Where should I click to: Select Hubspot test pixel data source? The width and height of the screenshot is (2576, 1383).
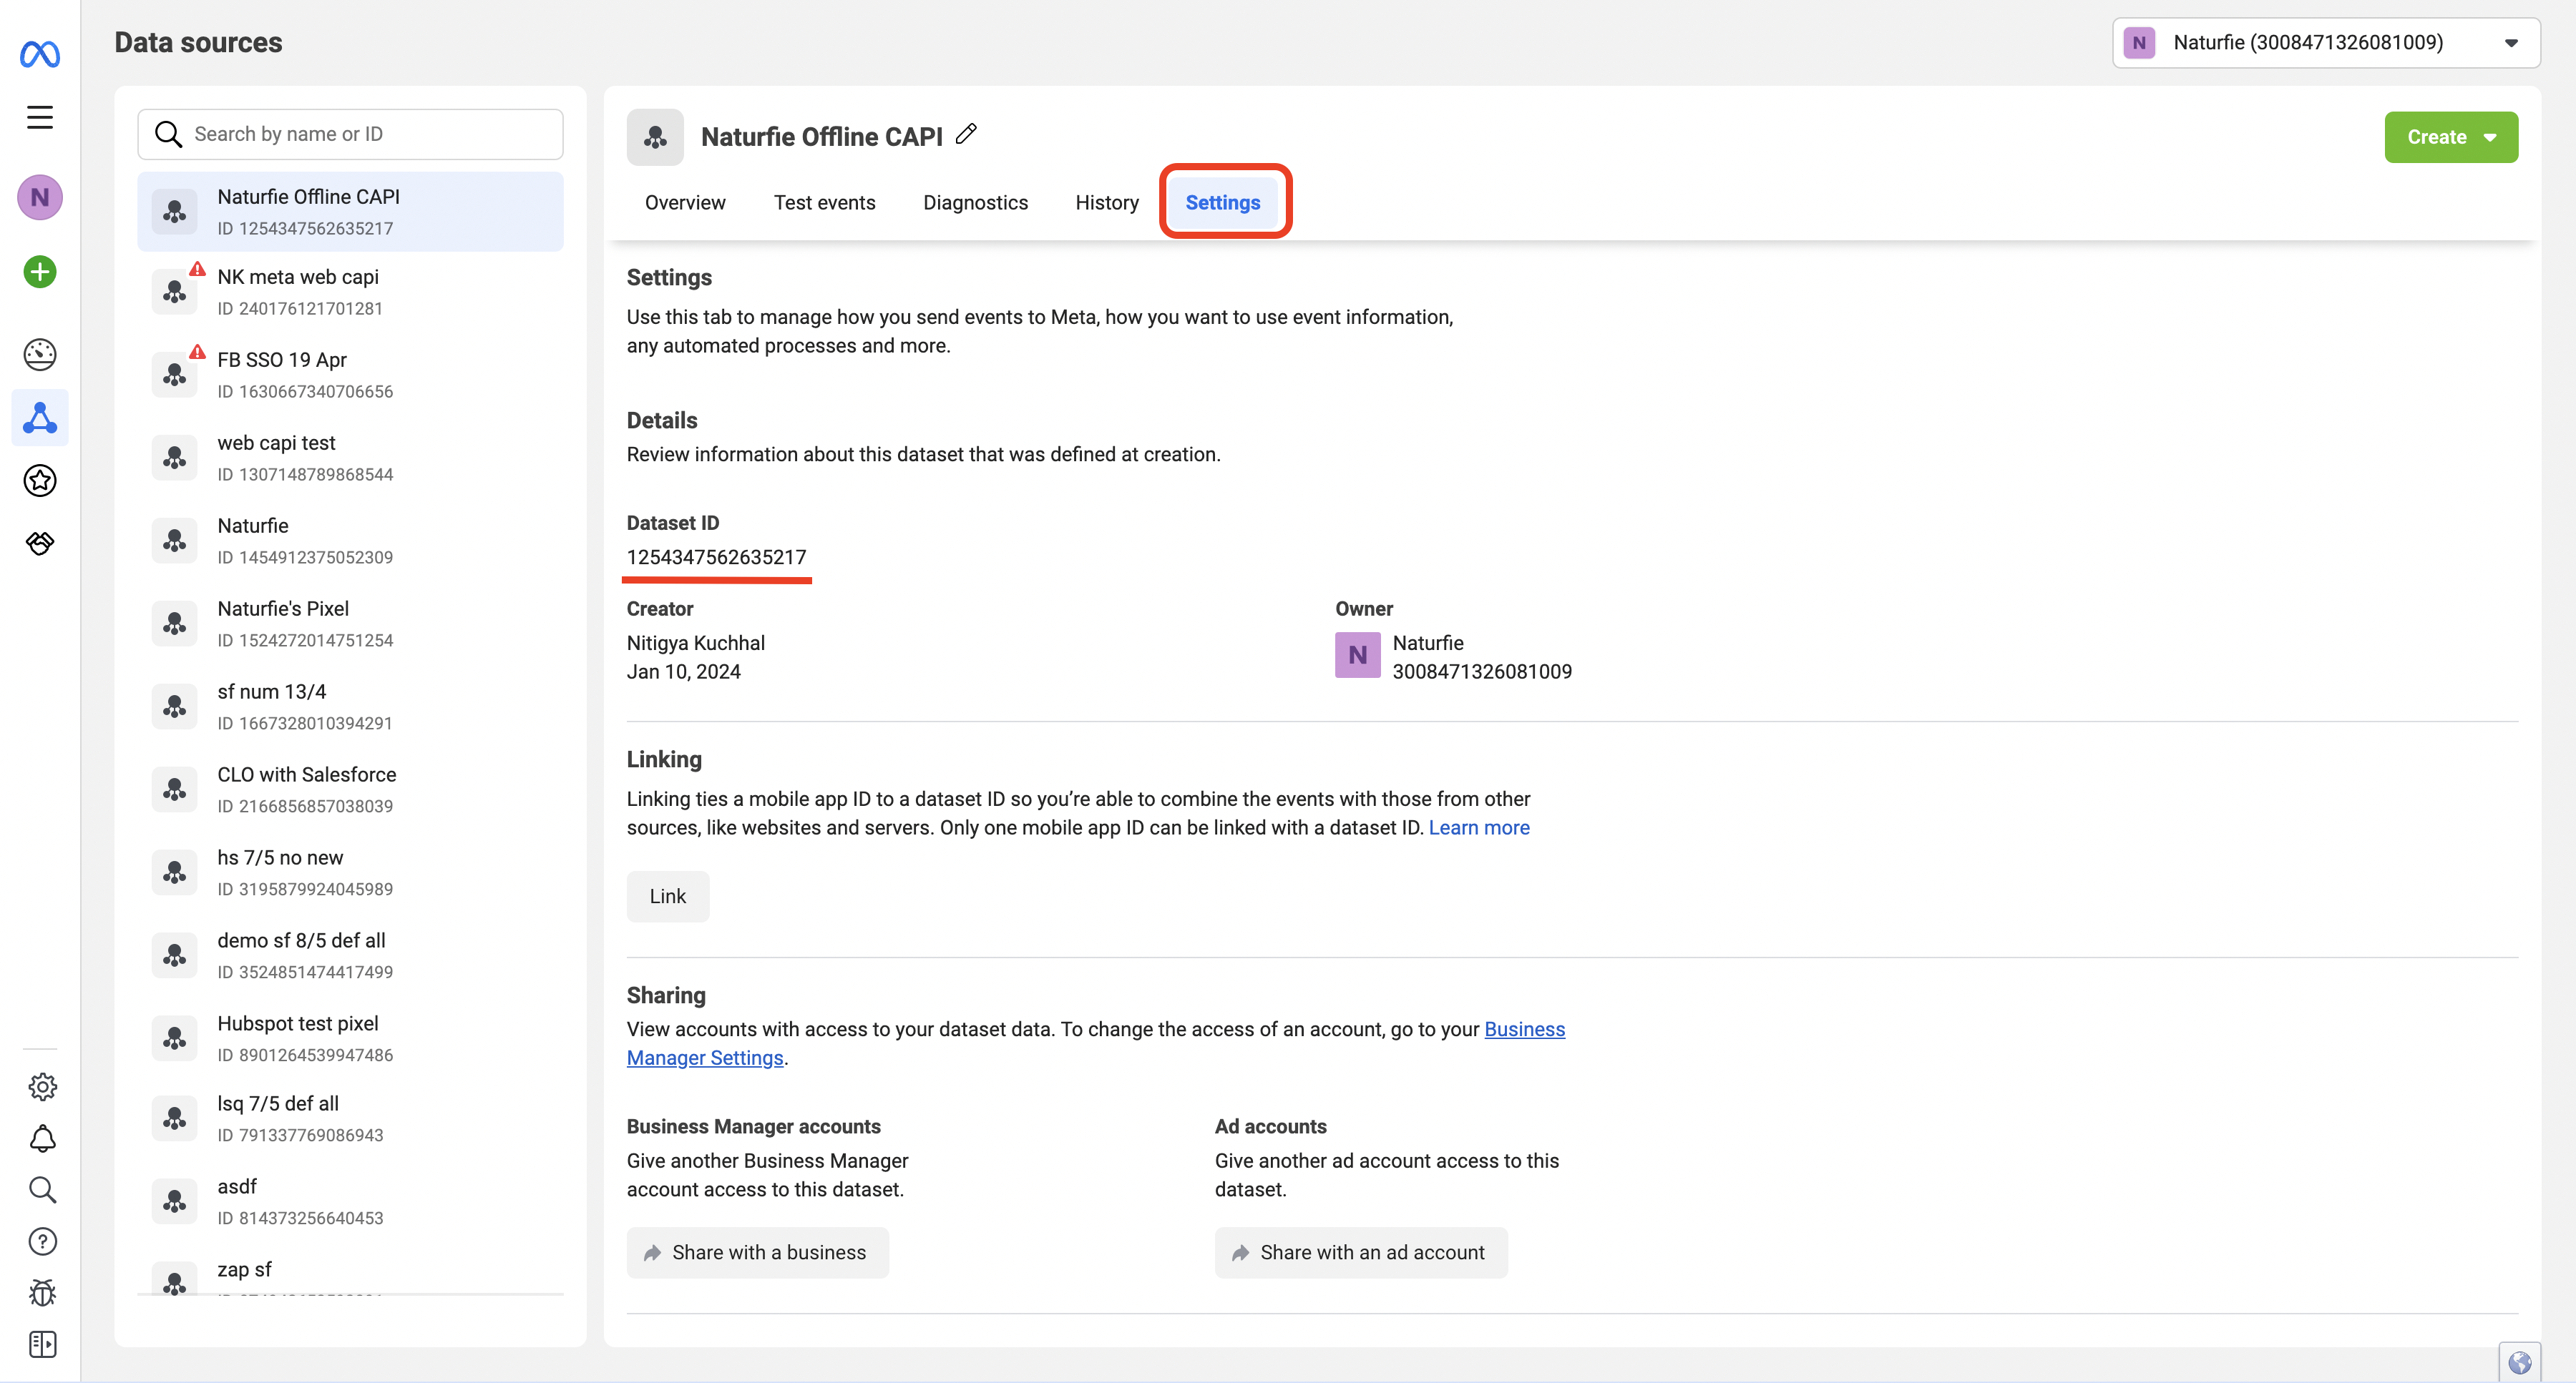[x=350, y=1038]
